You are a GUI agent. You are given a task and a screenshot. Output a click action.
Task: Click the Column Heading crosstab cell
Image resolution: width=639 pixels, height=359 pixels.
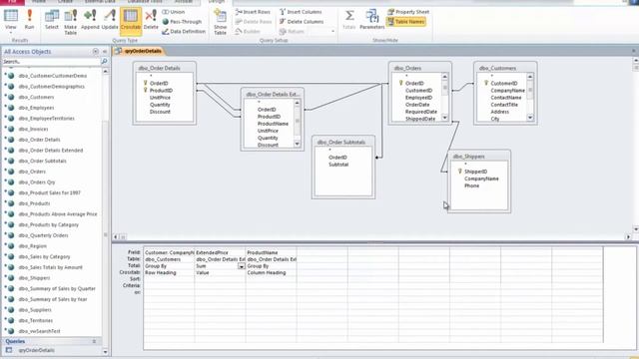(271, 272)
